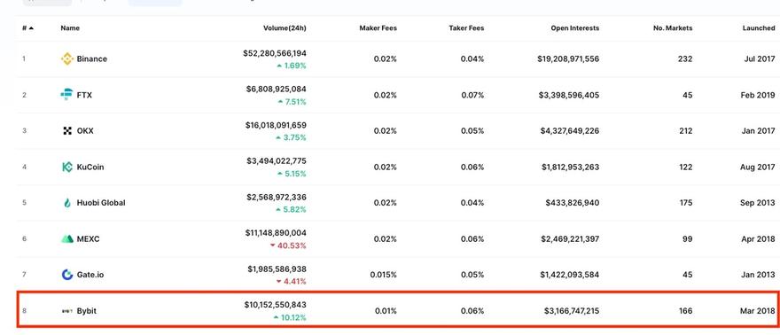Click Bybit market count 166
Screen dimensions: 780x335
coord(685,311)
